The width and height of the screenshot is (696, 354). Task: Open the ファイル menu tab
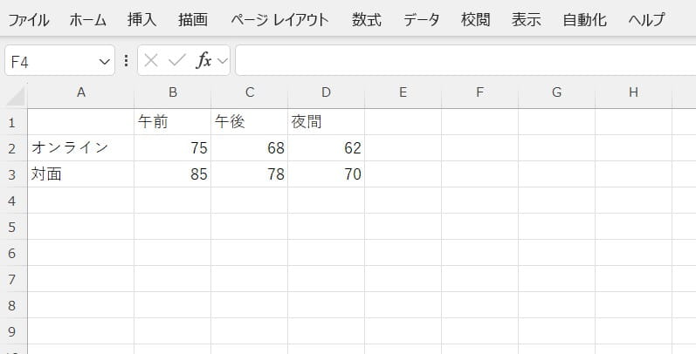[29, 19]
